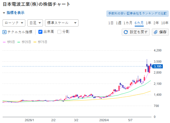
Task: Check the 分割 checkbox
Action: tap(59, 32)
